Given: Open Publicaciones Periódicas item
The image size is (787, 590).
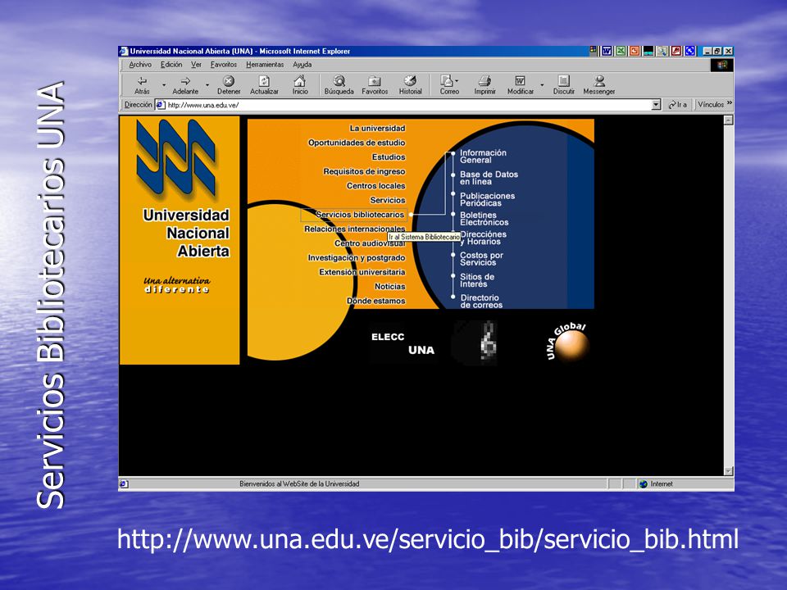Looking at the screenshot, I should 487,200.
